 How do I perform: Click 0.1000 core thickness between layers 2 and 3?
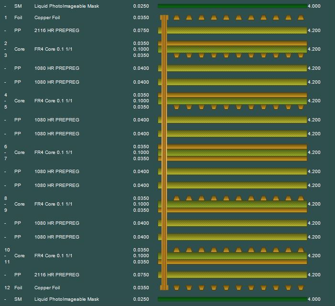(141, 49)
